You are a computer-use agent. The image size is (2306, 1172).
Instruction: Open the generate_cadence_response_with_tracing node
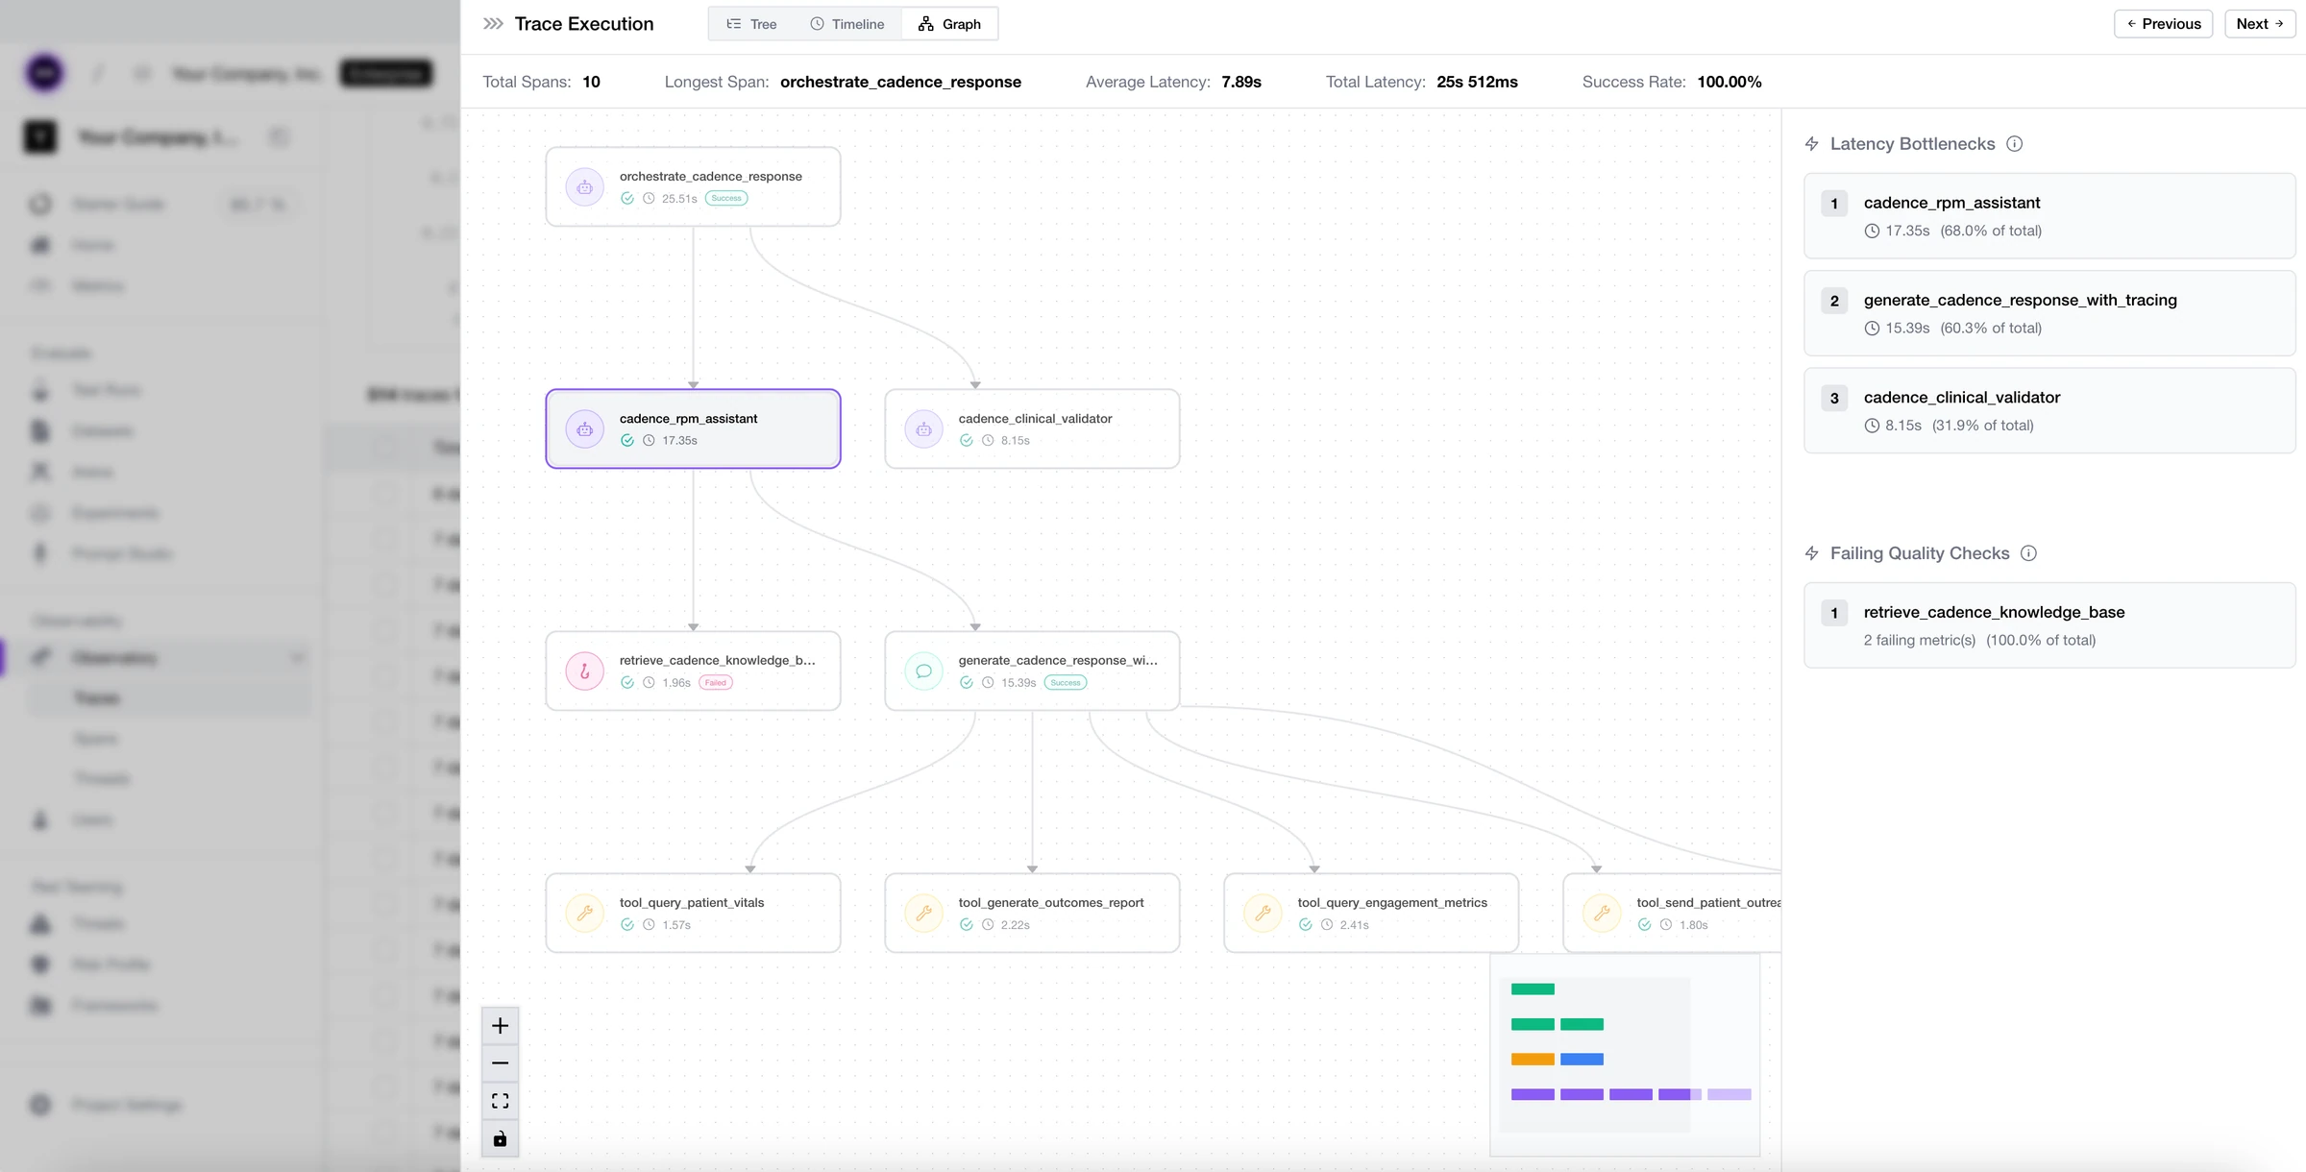(1032, 671)
